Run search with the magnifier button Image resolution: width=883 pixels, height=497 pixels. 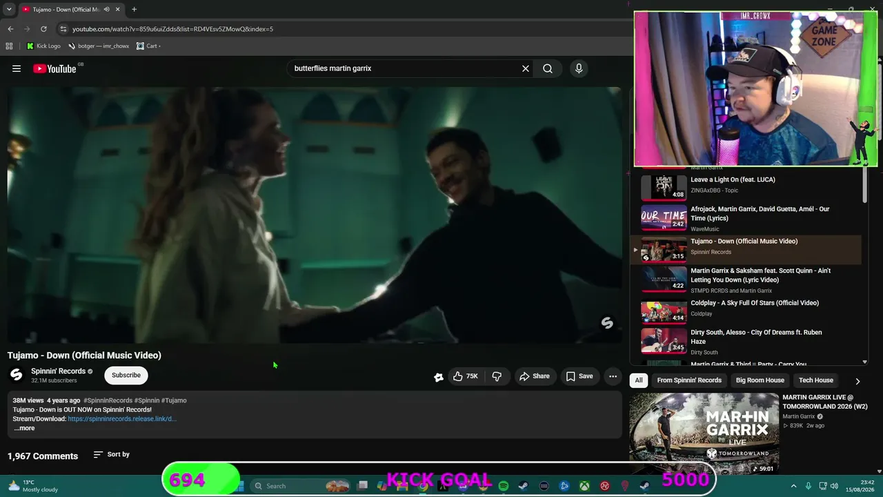coord(548,68)
